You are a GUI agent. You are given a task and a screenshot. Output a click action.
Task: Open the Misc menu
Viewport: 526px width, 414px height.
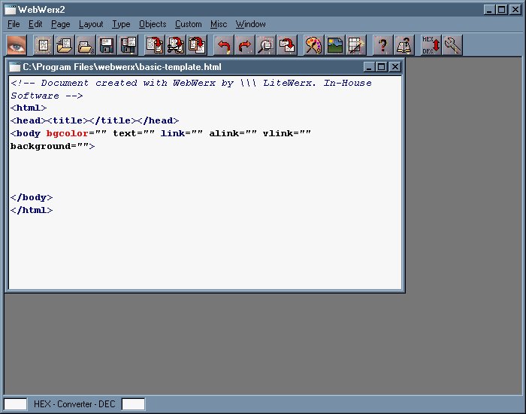[x=219, y=24]
